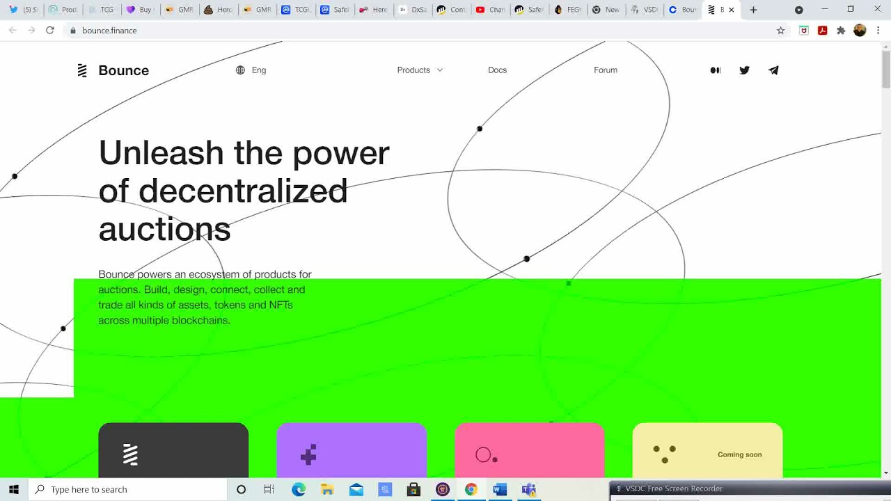This screenshot has height=501, width=891.
Task: Bookmark this page with the star icon
Action: tap(780, 31)
